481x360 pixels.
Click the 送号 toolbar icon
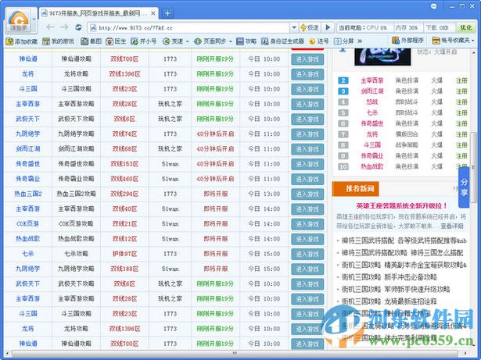tap(319, 41)
